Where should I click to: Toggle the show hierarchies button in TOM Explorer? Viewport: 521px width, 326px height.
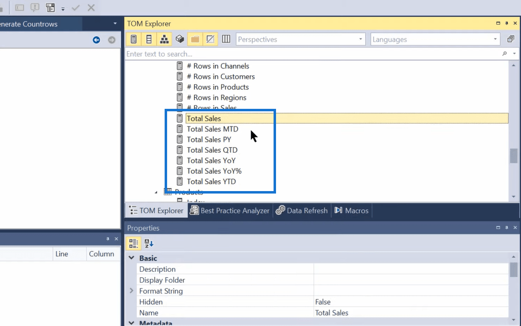(x=164, y=39)
